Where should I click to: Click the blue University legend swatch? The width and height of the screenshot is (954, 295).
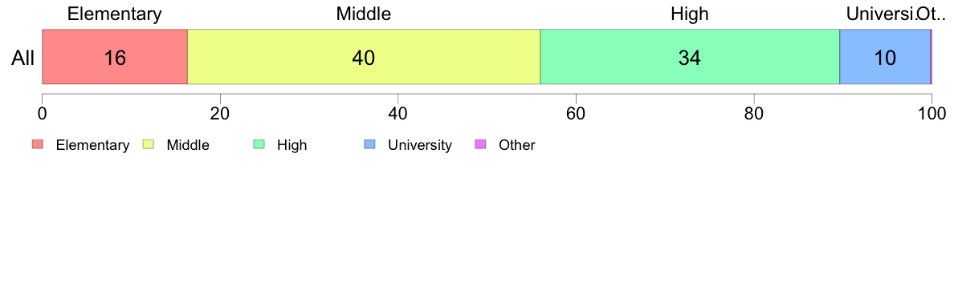[x=369, y=144]
